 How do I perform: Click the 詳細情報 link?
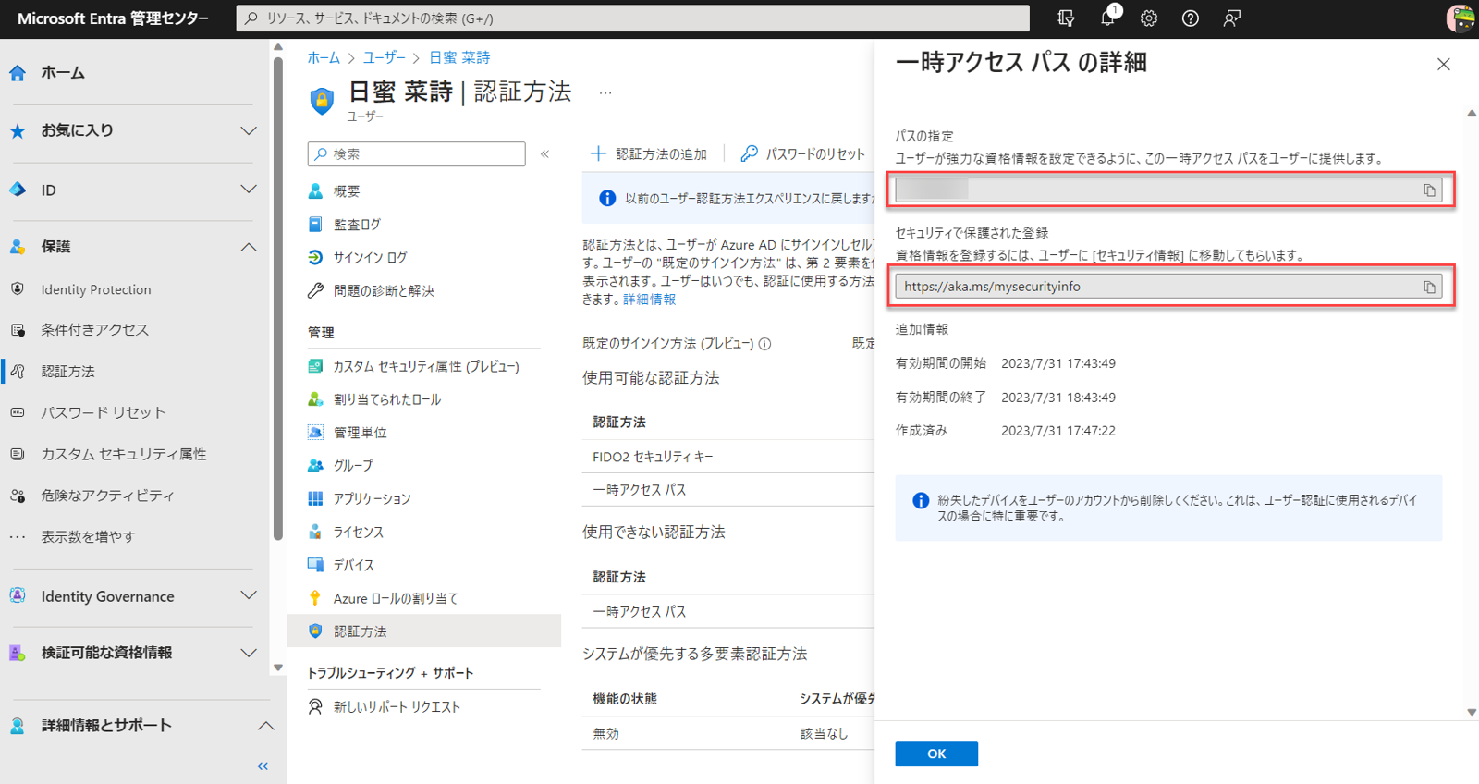click(649, 300)
